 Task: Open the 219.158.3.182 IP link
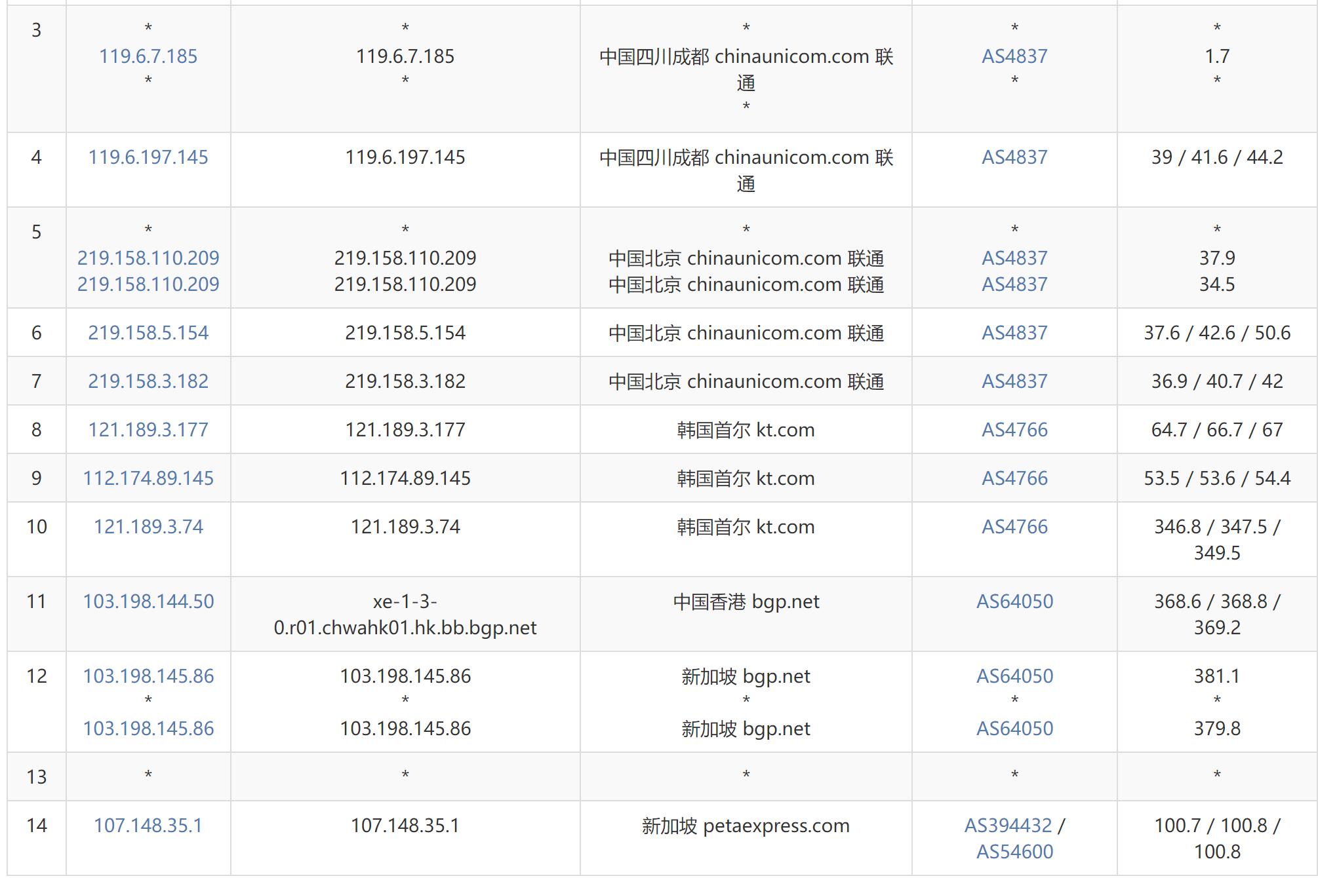coord(148,381)
